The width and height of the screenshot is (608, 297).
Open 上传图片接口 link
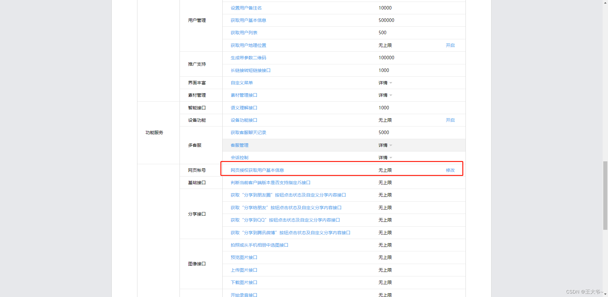point(244,270)
